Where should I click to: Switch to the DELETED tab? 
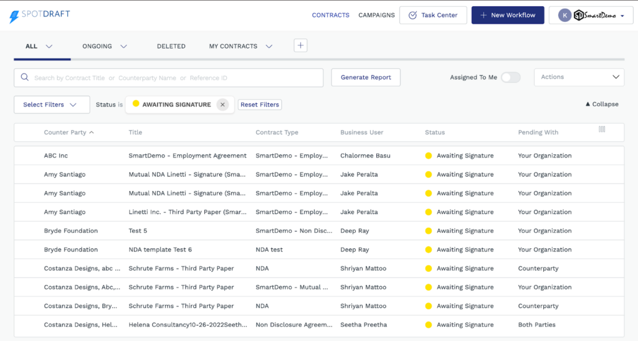click(x=171, y=46)
